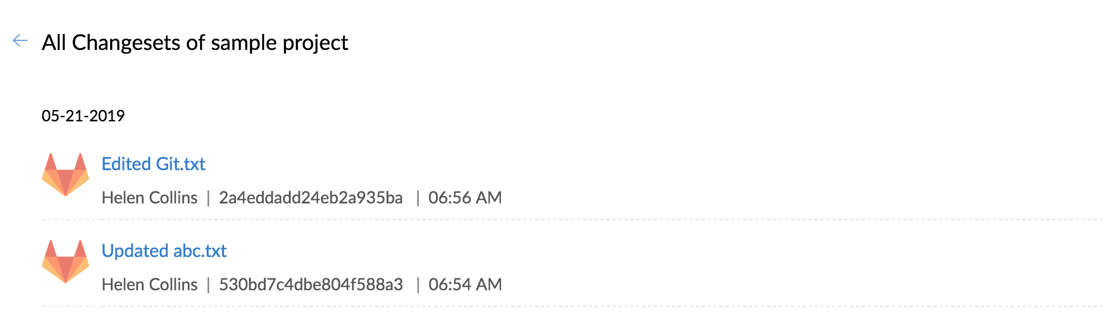Click the GitLab logo beside Updated abc.txt

(x=66, y=262)
